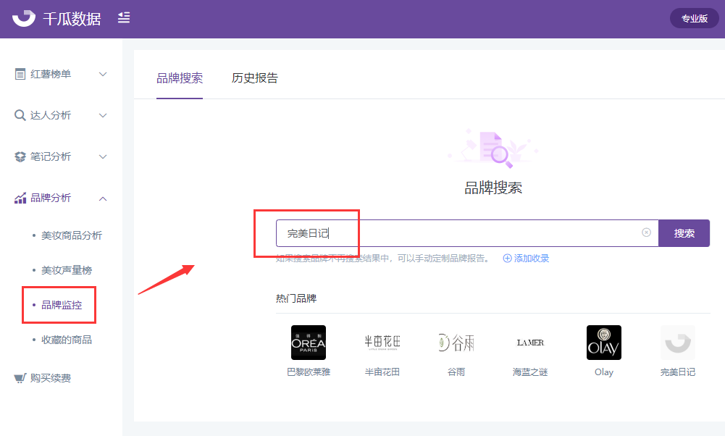Select the 谷雨 brand logo
Viewport: 725px width, 436px height.
[x=456, y=343]
